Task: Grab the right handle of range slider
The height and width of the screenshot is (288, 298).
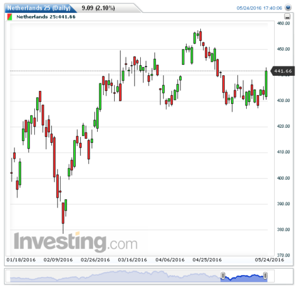Action: 265,276
